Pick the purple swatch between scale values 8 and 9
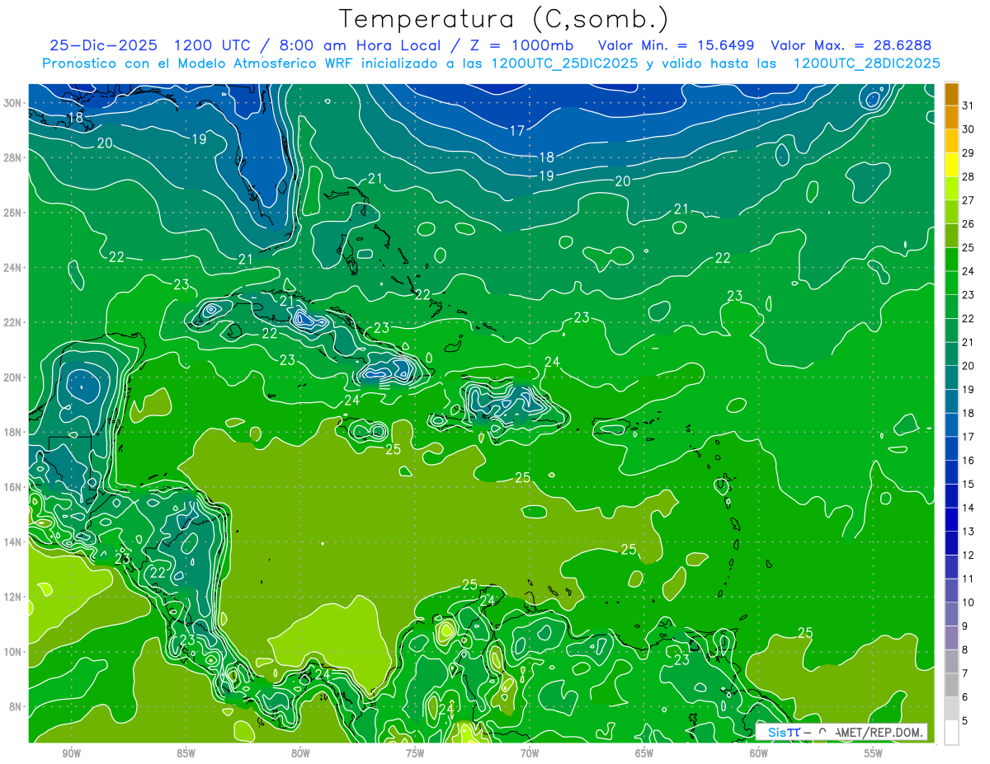 pyautogui.click(x=951, y=638)
